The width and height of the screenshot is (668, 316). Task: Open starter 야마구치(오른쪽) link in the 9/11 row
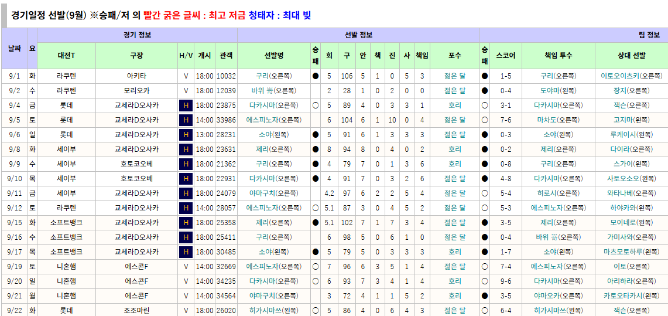click(274, 193)
